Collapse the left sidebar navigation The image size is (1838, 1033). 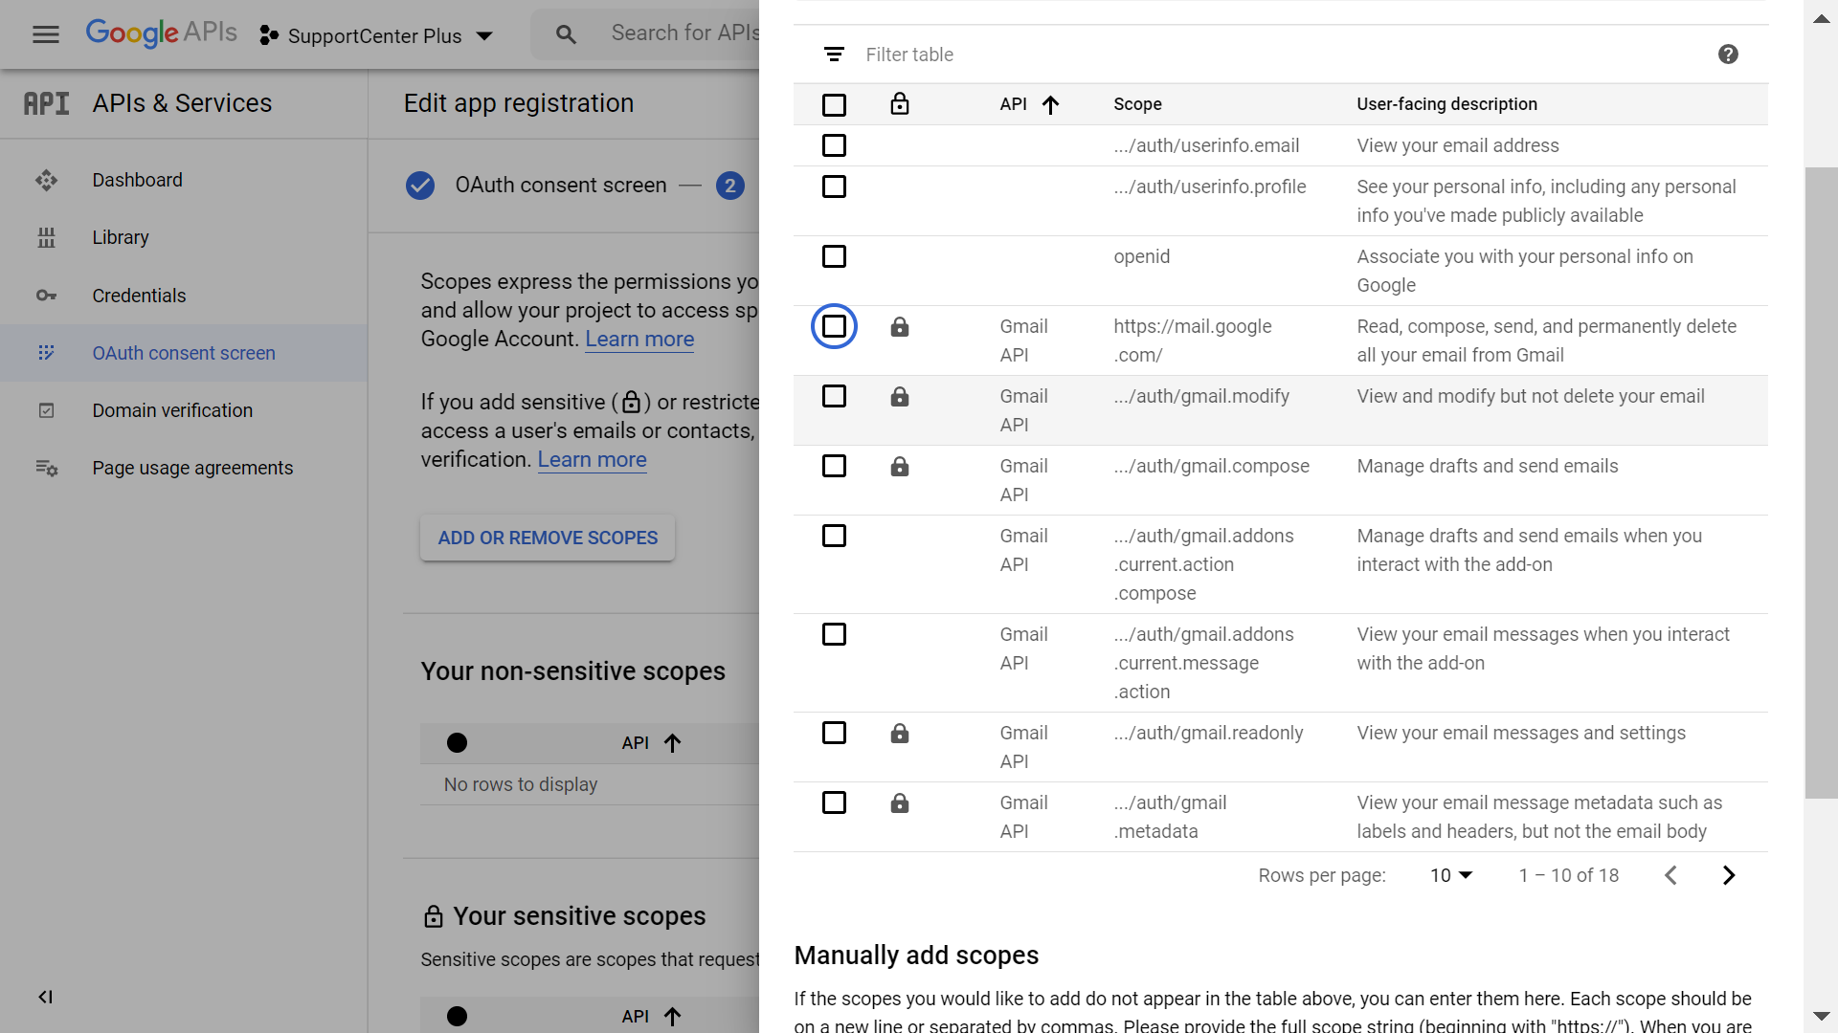[x=45, y=997]
